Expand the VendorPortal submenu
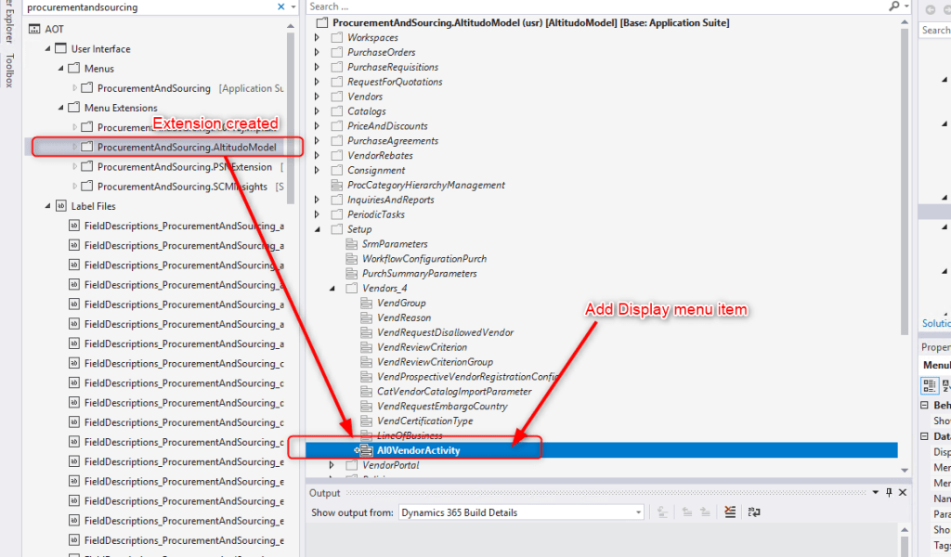The image size is (951, 557). (332, 465)
